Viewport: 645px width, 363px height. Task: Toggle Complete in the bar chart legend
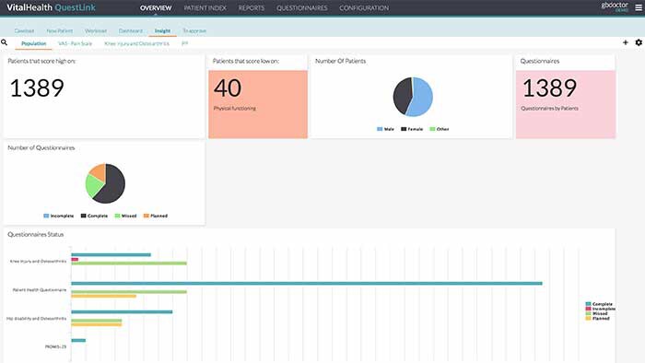coord(599,304)
